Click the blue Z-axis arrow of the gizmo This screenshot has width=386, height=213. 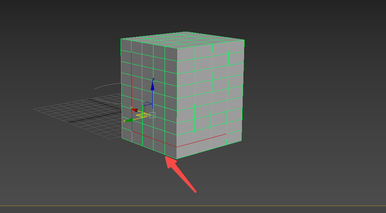pyautogui.click(x=152, y=87)
